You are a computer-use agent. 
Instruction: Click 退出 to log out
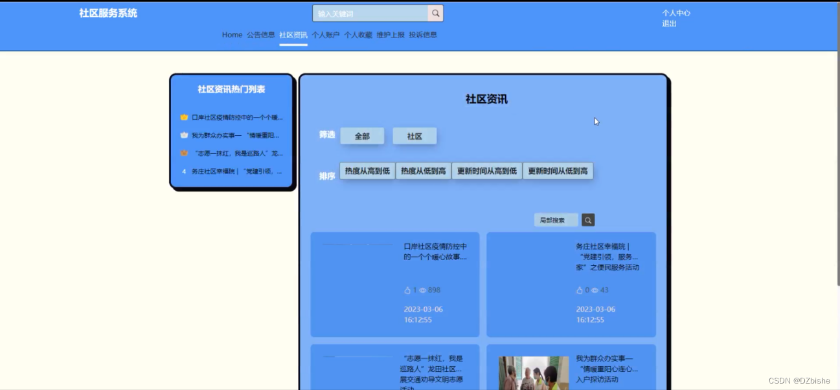point(669,24)
